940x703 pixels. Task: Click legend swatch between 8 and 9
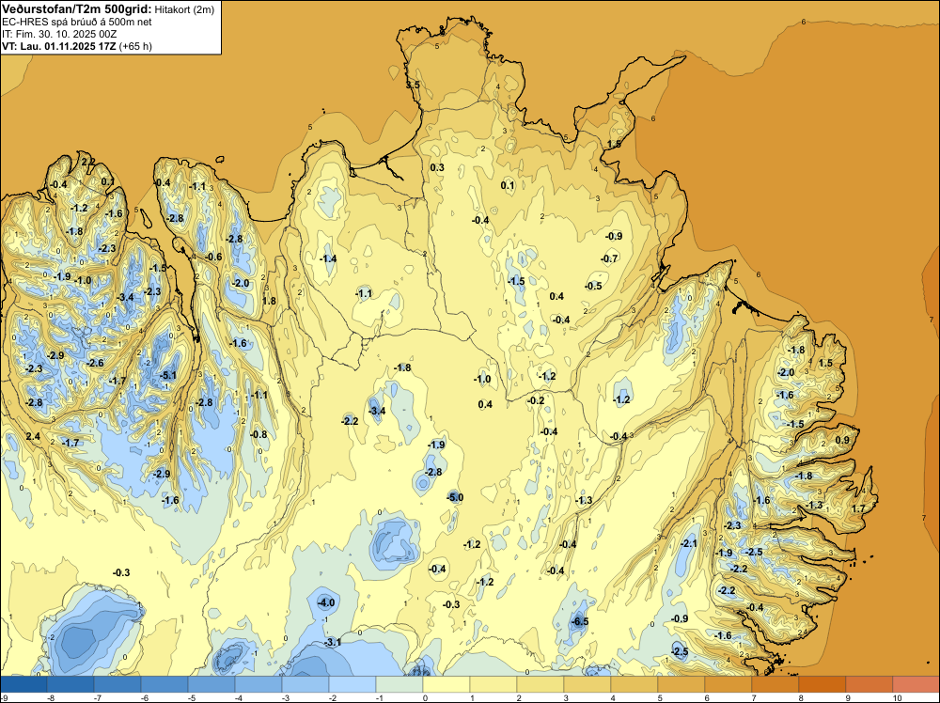tap(822, 684)
